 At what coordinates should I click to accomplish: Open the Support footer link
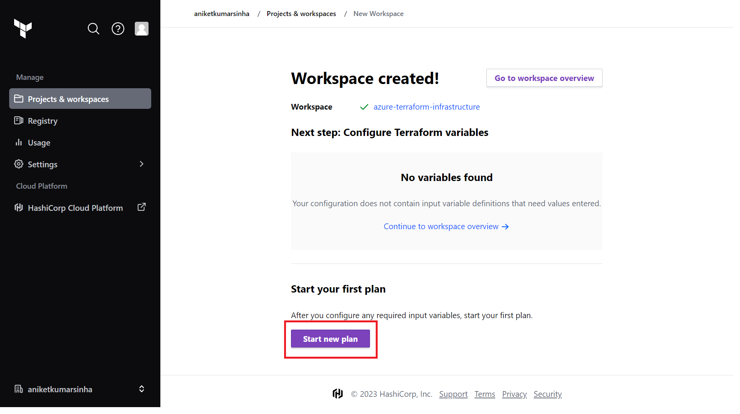coord(453,394)
